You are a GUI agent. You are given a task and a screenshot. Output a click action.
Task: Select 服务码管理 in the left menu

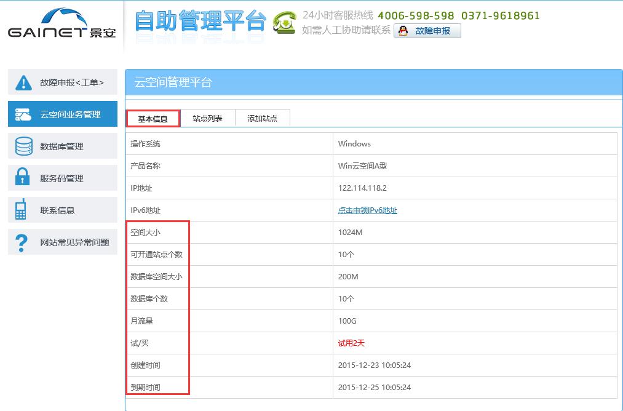click(62, 178)
